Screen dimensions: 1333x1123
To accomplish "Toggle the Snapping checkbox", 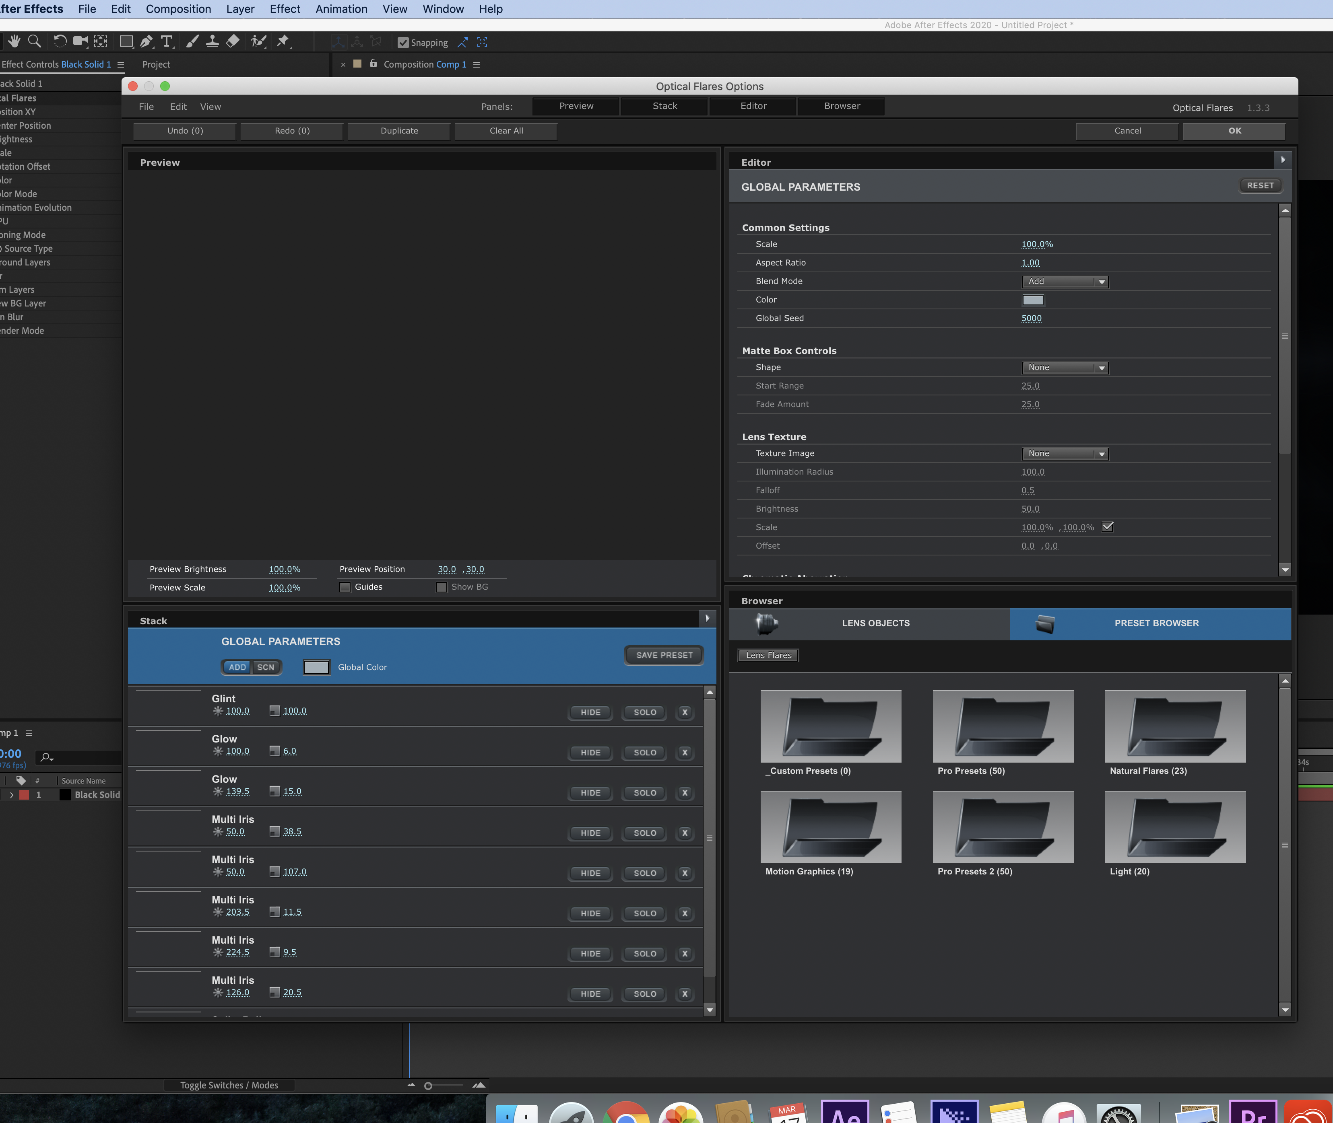I will (403, 43).
